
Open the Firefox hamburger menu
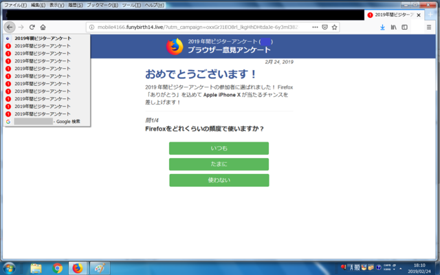pos(429,27)
